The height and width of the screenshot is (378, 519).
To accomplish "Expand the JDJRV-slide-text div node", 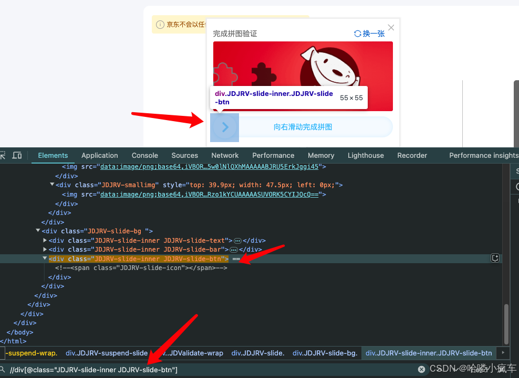I will click(x=45, y=240).
